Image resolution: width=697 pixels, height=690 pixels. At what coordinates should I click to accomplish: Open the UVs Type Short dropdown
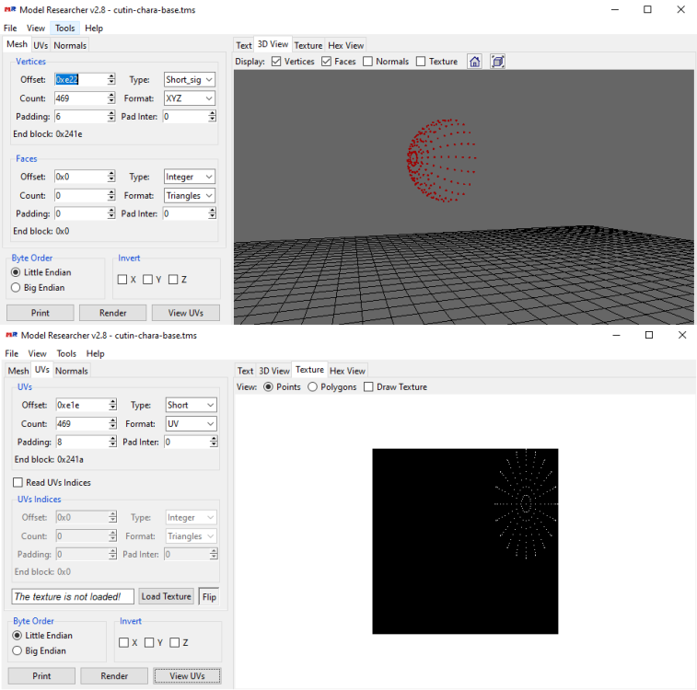coord(191,405)
